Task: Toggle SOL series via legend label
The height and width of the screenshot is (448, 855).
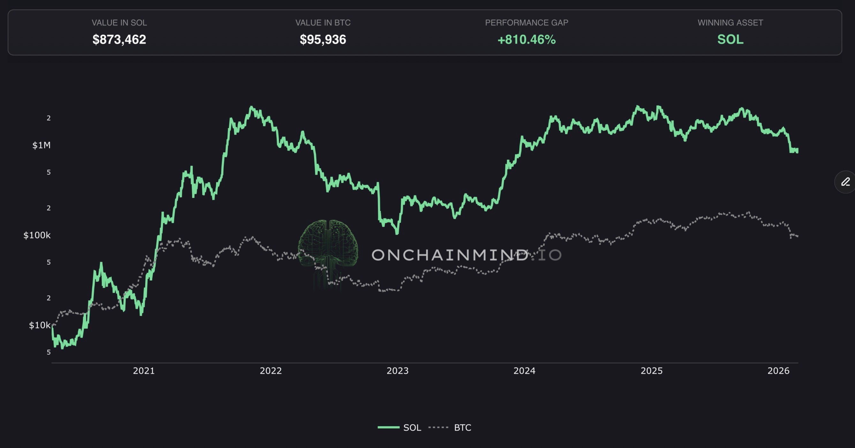Action: tap(412, 428)
